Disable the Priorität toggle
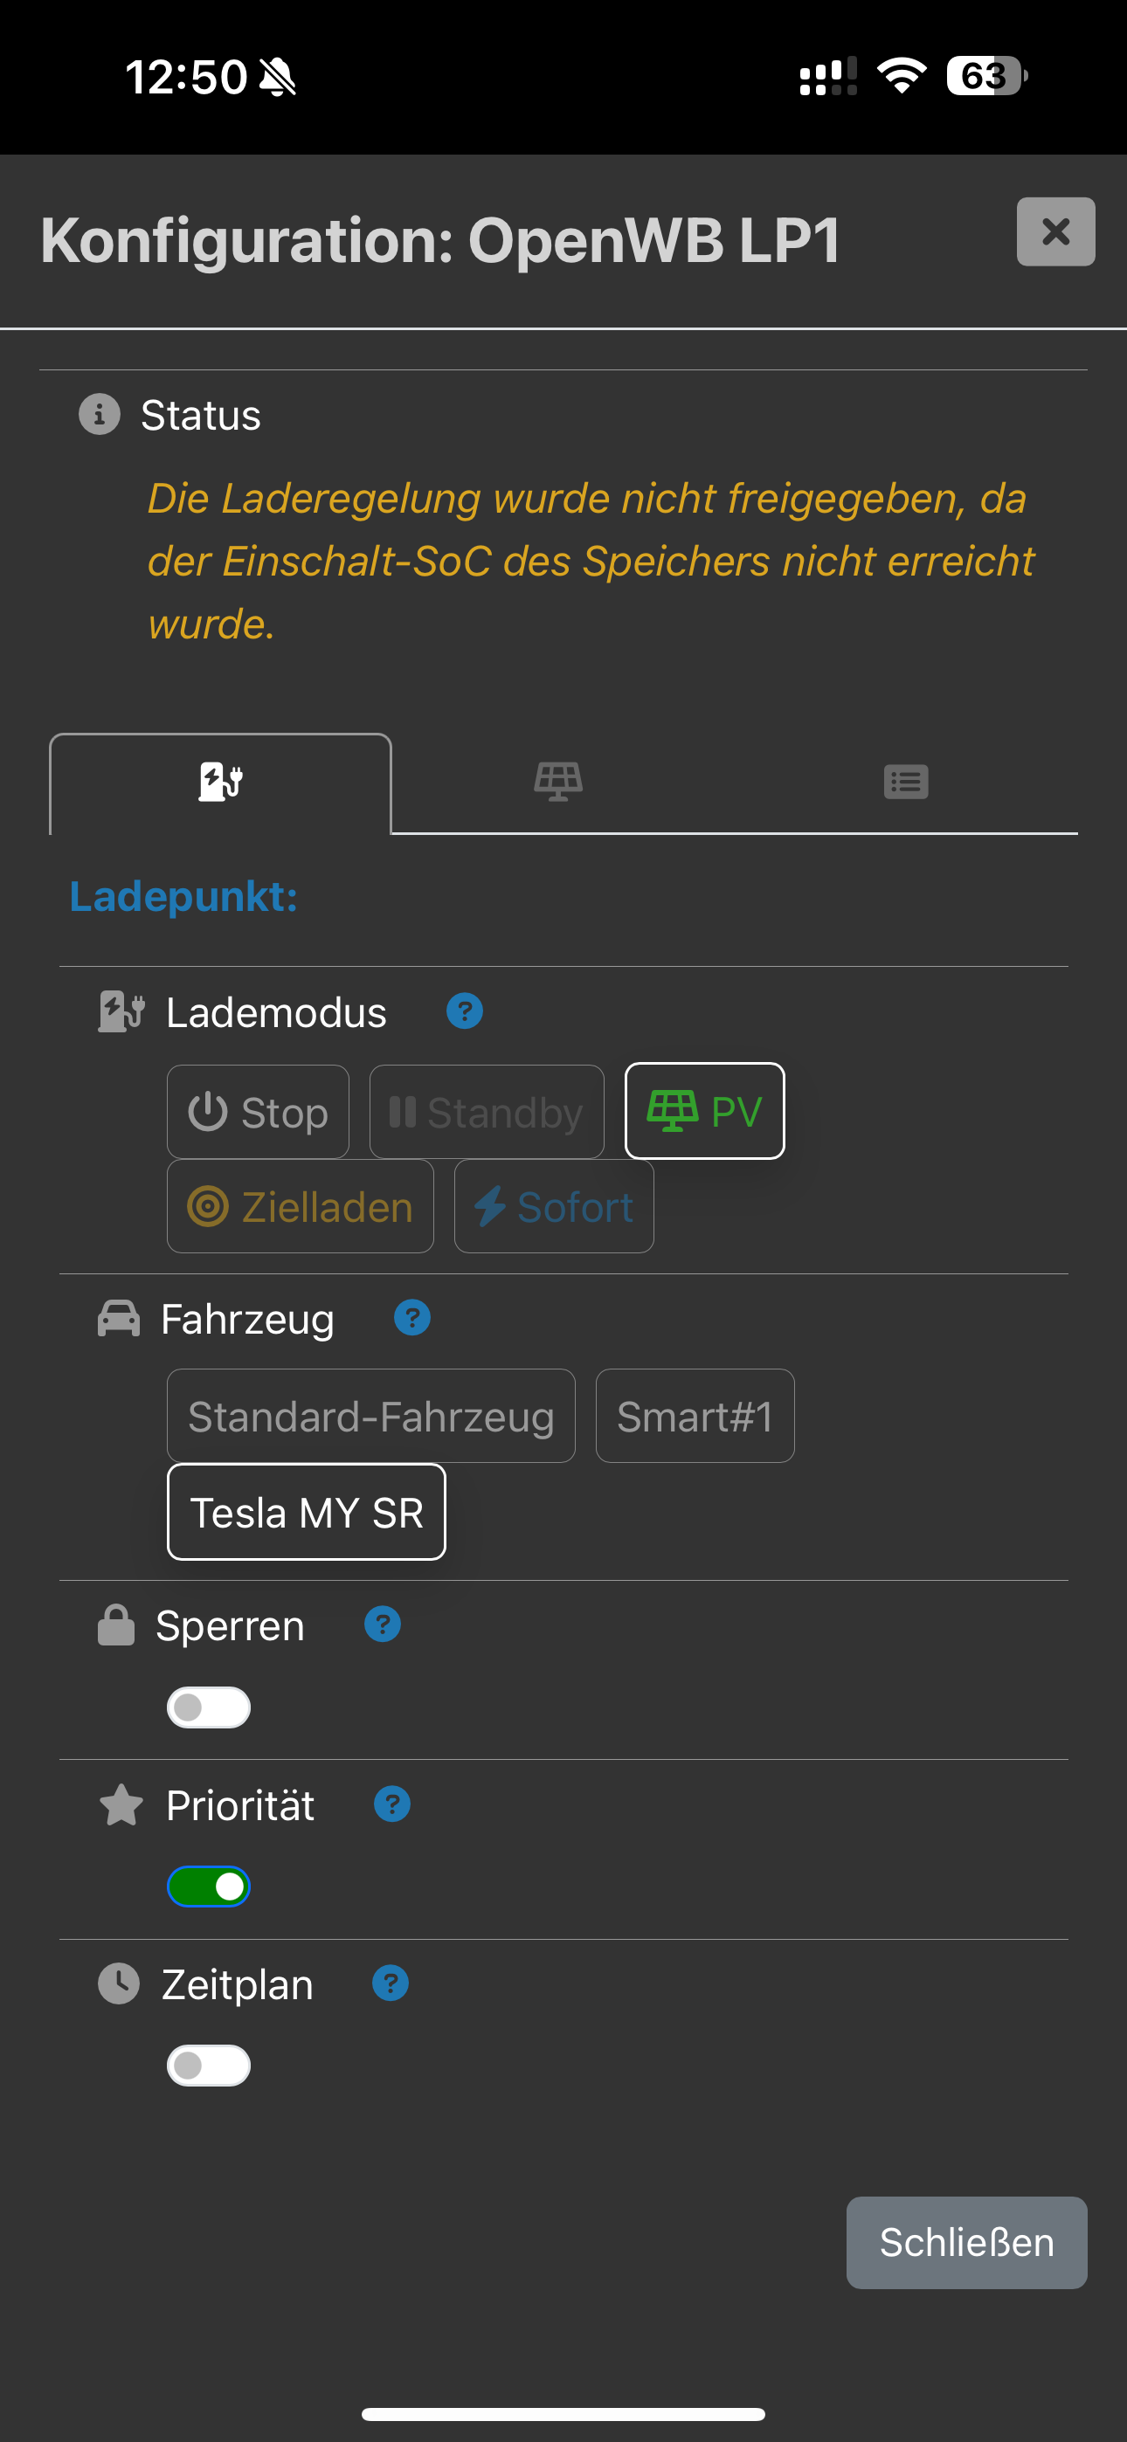The image size is (1127, 2442). coord(209,1887)
